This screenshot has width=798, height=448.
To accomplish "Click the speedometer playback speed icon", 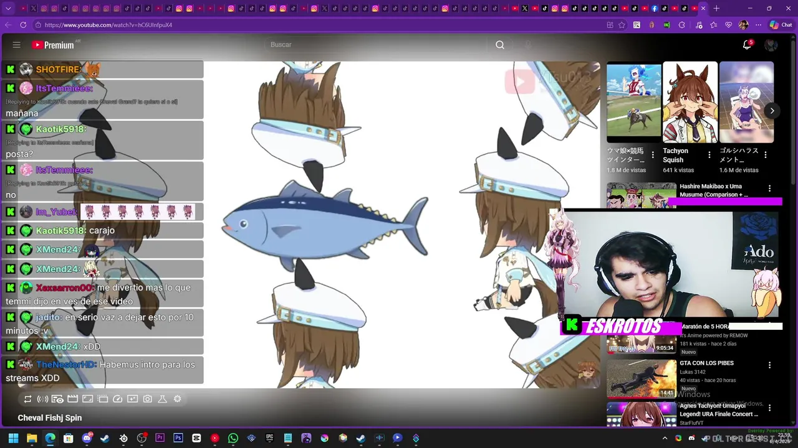I will [x=117, y=399].
